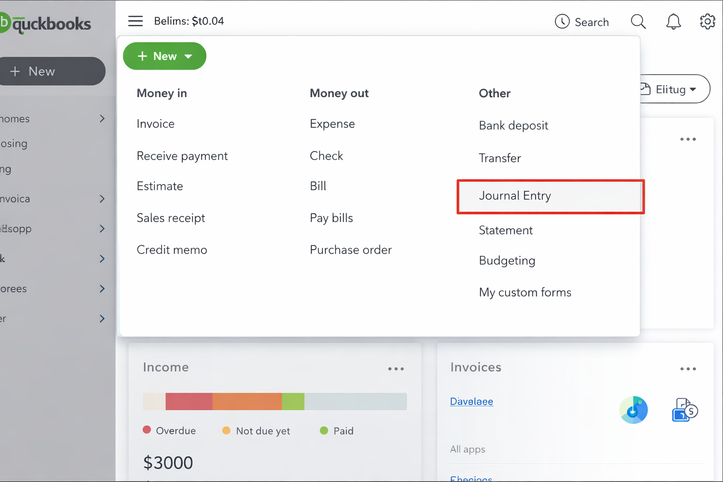Click the pie chart icon in Invoices panel
Viewport: 723px width, 482px height.
pyautogui.click(x=633, y=410)
